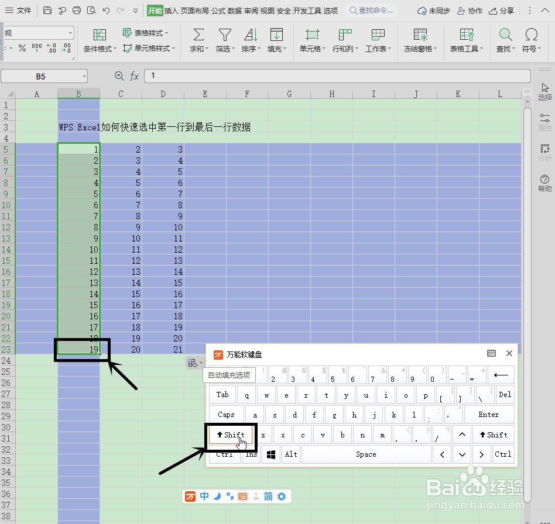Open the 文件 file menu
The height and width of the screenshot is (524, 555).
pos(18,11)
